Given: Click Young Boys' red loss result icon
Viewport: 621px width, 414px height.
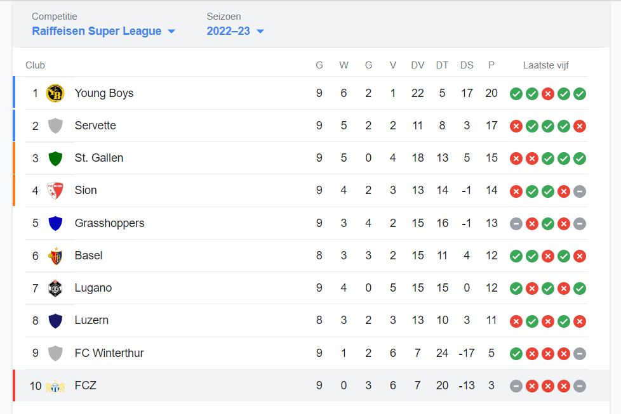Looking at the screenshot, I should click(x=548, y=94).
